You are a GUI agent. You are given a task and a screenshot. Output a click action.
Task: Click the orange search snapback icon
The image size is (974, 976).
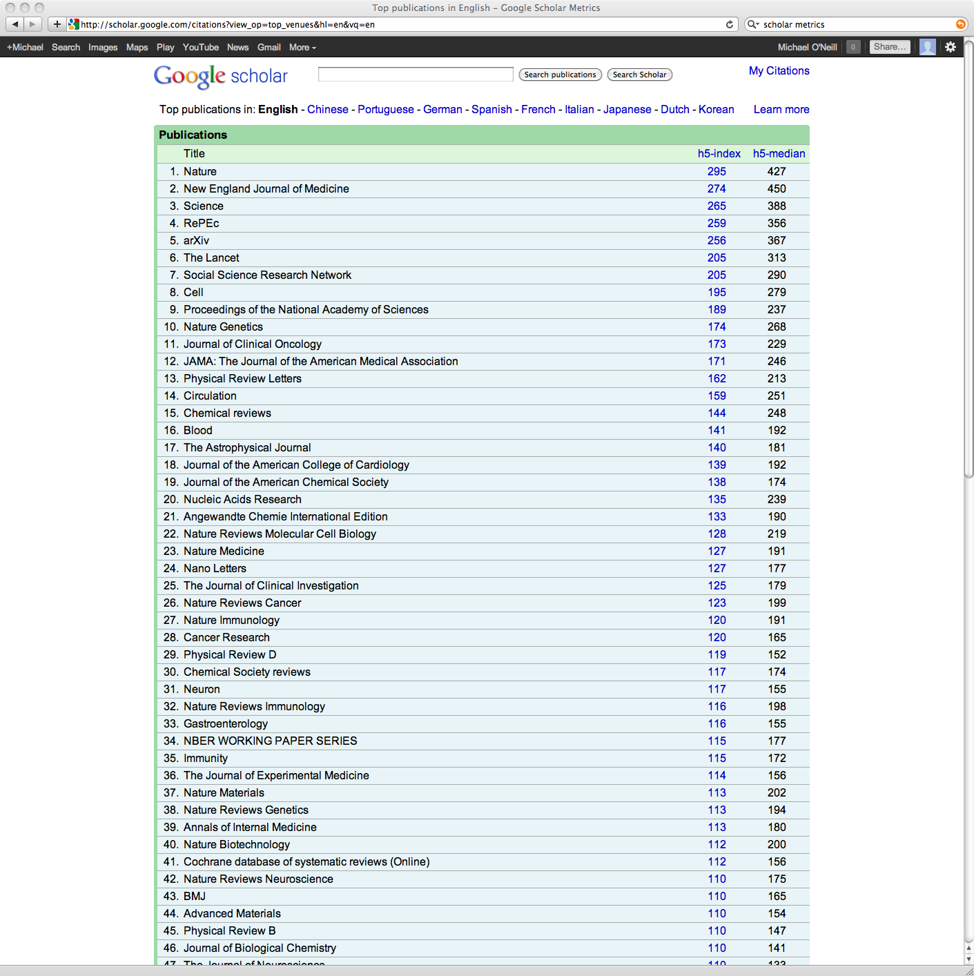960,24
